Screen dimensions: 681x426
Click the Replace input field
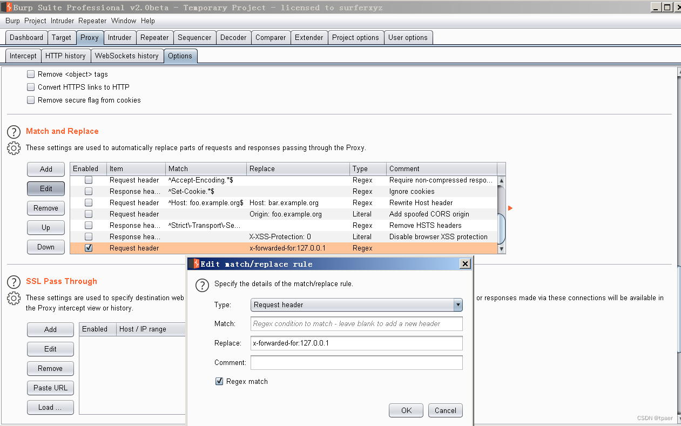pos(356,343)
